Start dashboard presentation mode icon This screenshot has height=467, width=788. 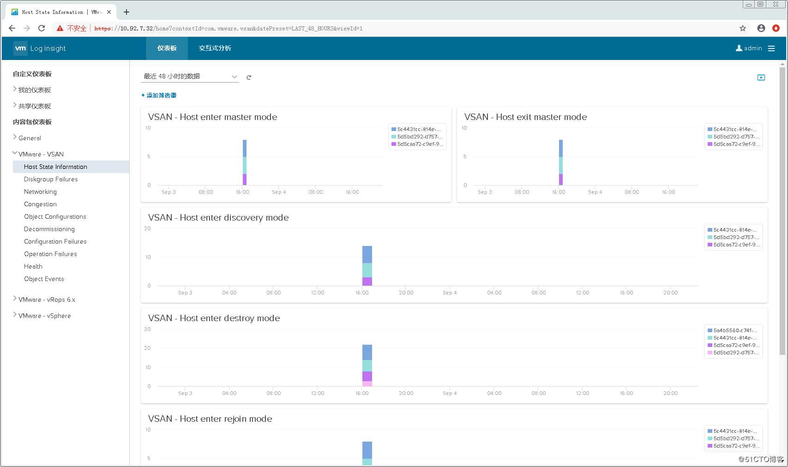[761, 78]
